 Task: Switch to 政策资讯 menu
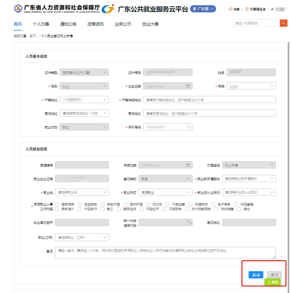95,24
